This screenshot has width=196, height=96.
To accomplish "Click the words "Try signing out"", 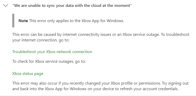I will [x=175, y=83].
